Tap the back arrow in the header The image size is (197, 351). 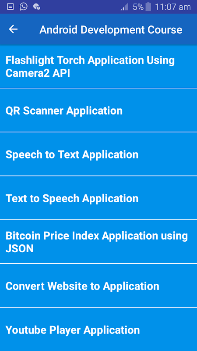(13, 29)
